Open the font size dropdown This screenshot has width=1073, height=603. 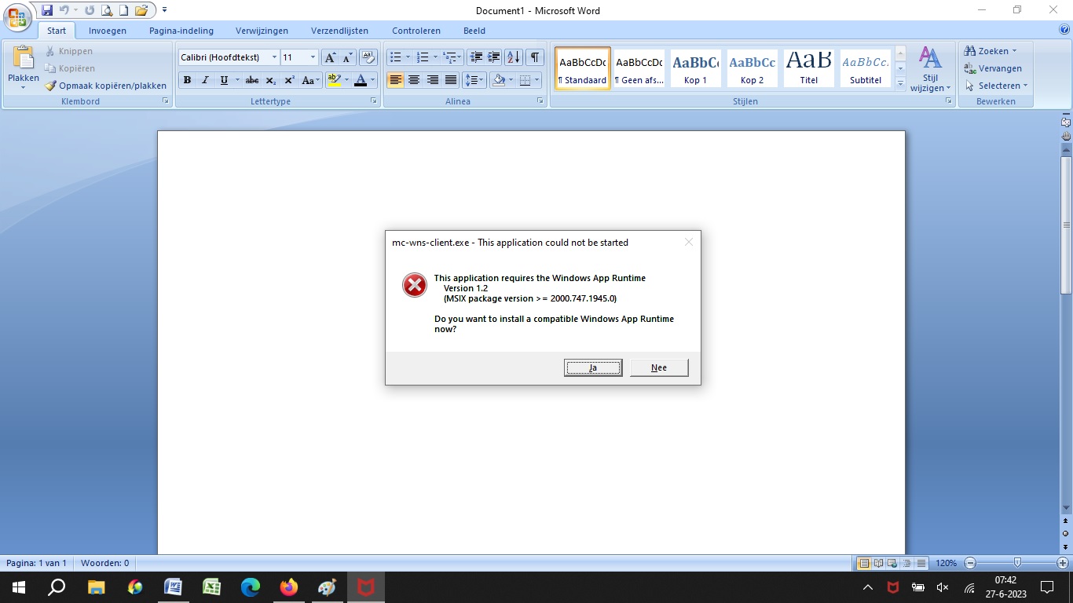pyautogui.click(x=313, y=57)
